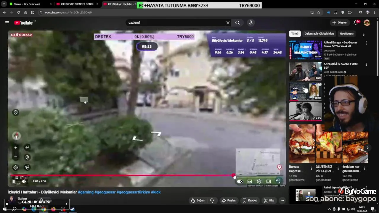Viewport: 379px width, 213px height.
Task: Open Steam from the taskbar
Action: [73, 209]
